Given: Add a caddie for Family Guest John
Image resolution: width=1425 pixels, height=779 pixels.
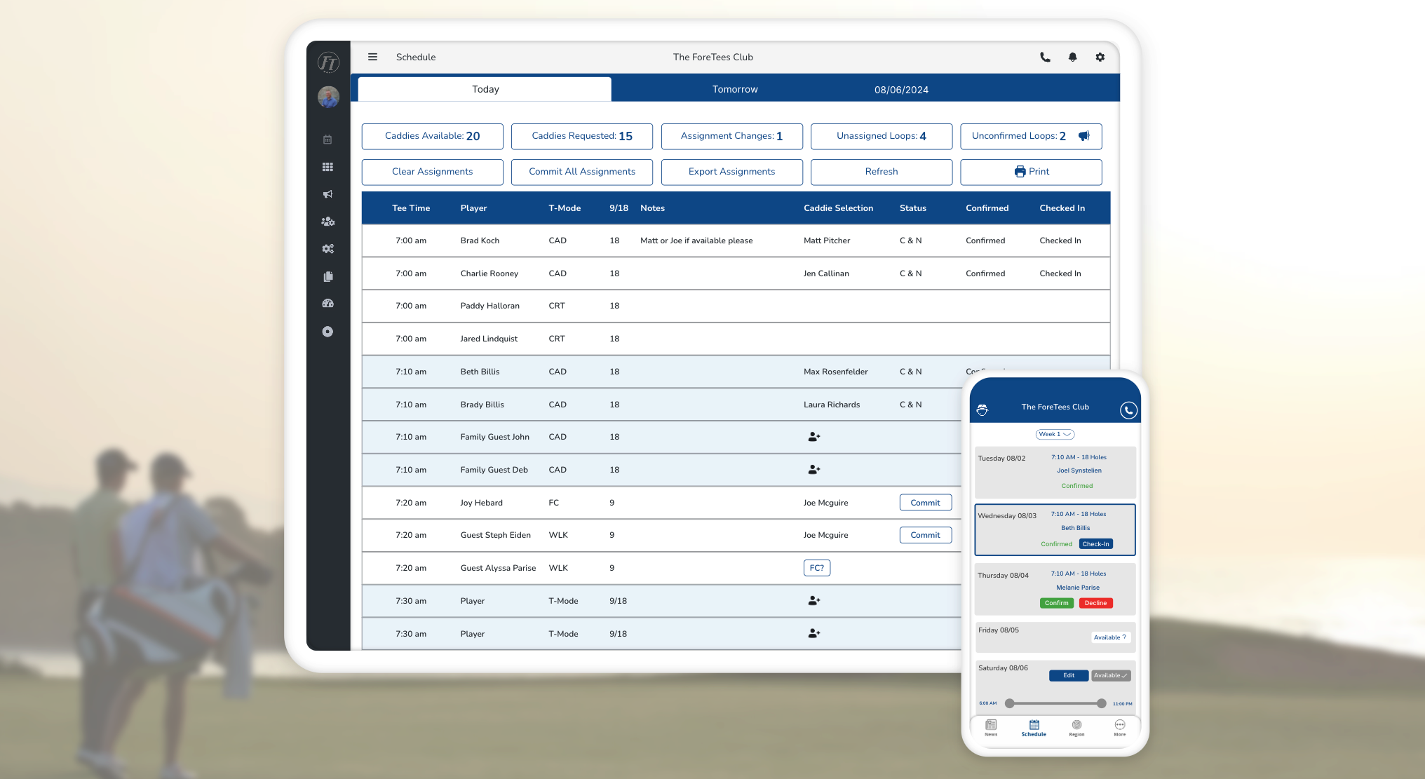Looking at the screenshot, I should tap(813, 436).
